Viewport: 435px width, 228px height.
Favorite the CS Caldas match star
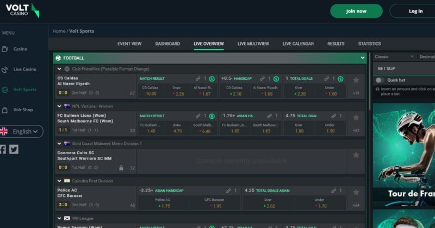click(356, 80)
